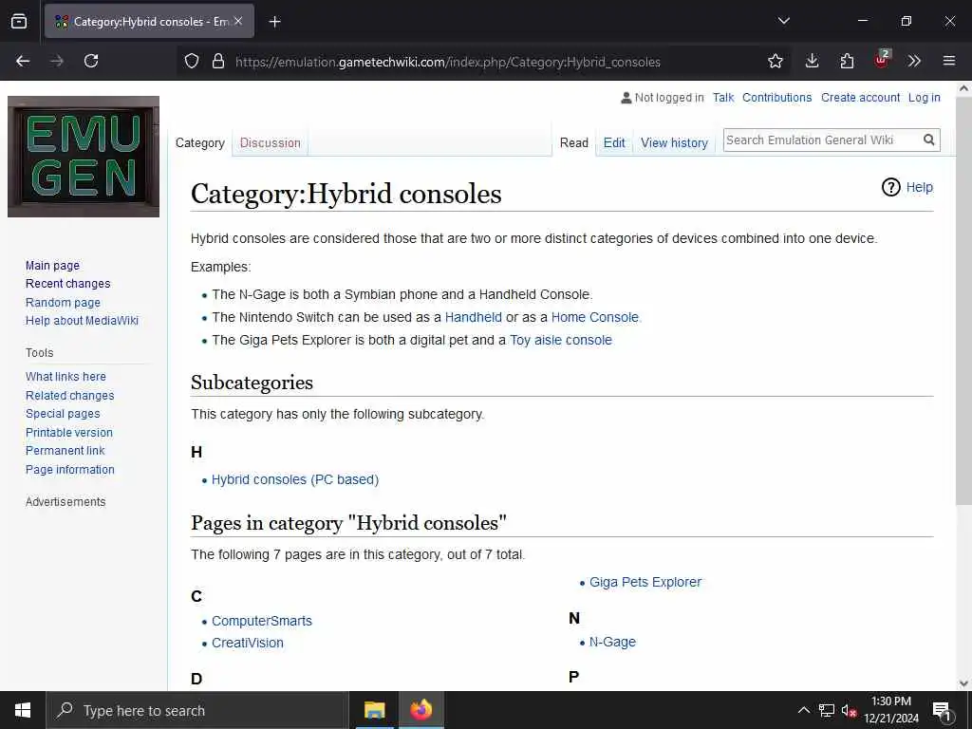This screenshot has height=729, width=972.
Task: Click the EMU GEN wiki logo
Action: tap(84, 157)
